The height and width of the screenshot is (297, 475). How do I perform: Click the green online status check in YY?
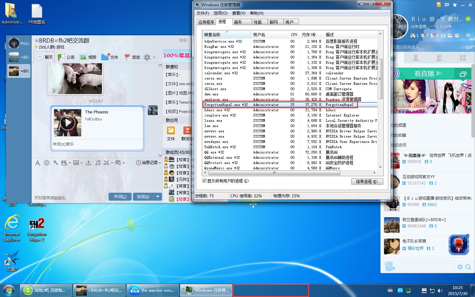(x=468, y=19)
